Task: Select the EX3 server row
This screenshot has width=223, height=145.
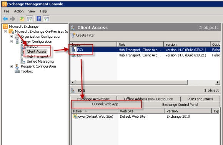Action: pos(145,50)
